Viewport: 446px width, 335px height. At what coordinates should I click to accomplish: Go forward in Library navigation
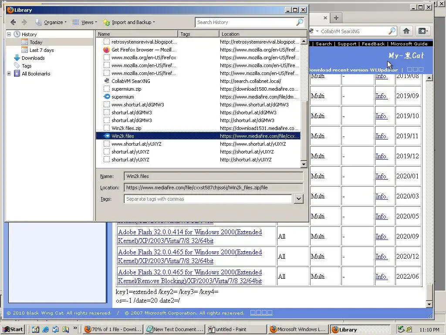click(x=24, y=22)
